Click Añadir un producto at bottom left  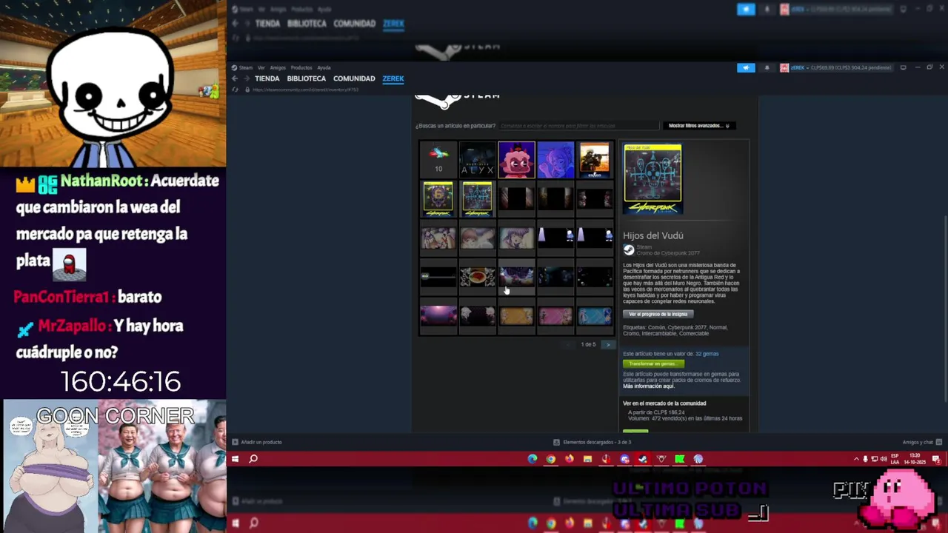click(257, 442)
